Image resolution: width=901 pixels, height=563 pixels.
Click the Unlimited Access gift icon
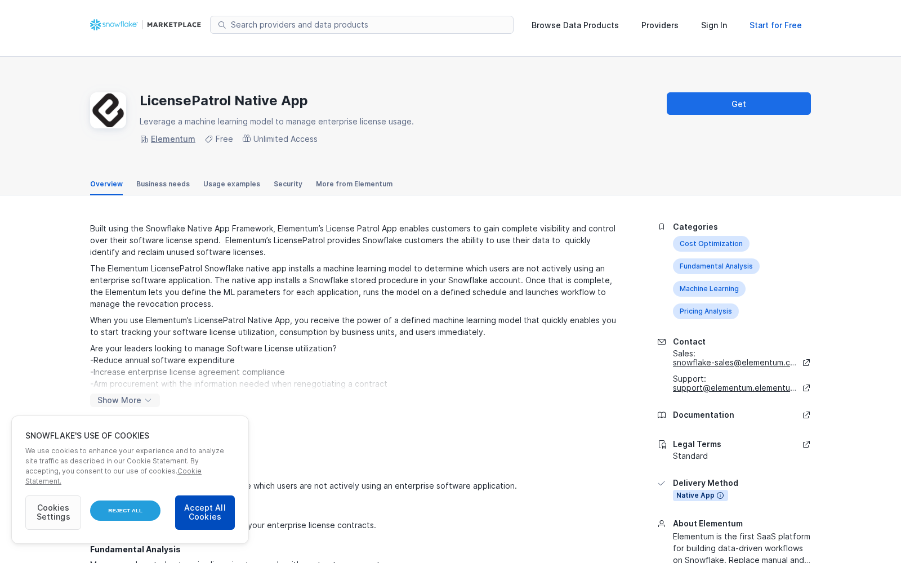(x=247, y=138)
